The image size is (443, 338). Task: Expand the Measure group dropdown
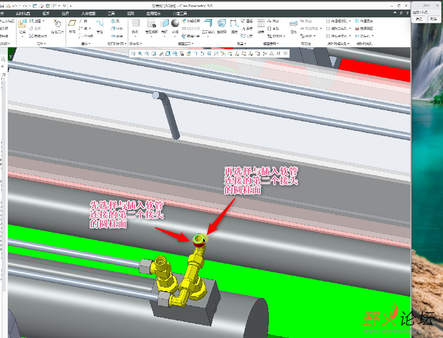click(x=241, y=44)
